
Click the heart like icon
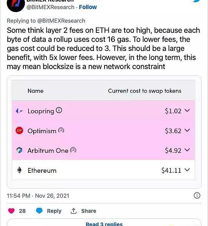(x=11, y=211)
